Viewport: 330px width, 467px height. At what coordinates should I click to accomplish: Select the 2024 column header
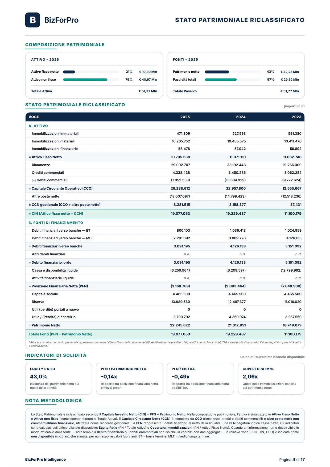coord(241,117)
